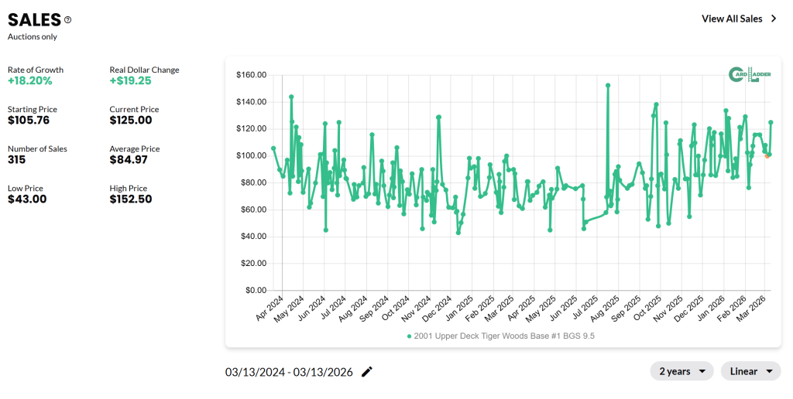The height and width of the screenshot is (399, 793).
Task: Open the 2 years time range dropdown
Action: click(681, 371)
